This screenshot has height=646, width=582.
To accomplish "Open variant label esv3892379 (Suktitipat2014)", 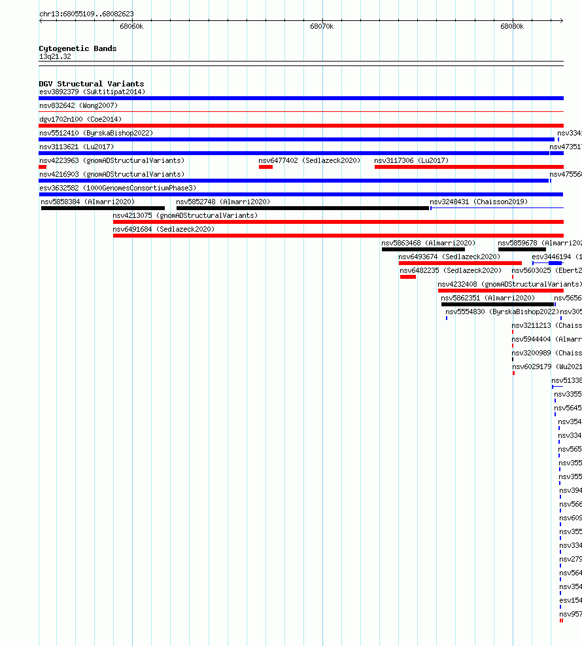I will [x=92, y=92].
